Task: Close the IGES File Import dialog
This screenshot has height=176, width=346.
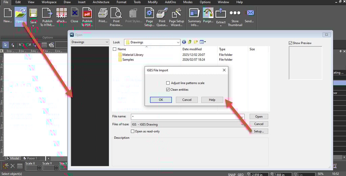Action: pos(224,70)
